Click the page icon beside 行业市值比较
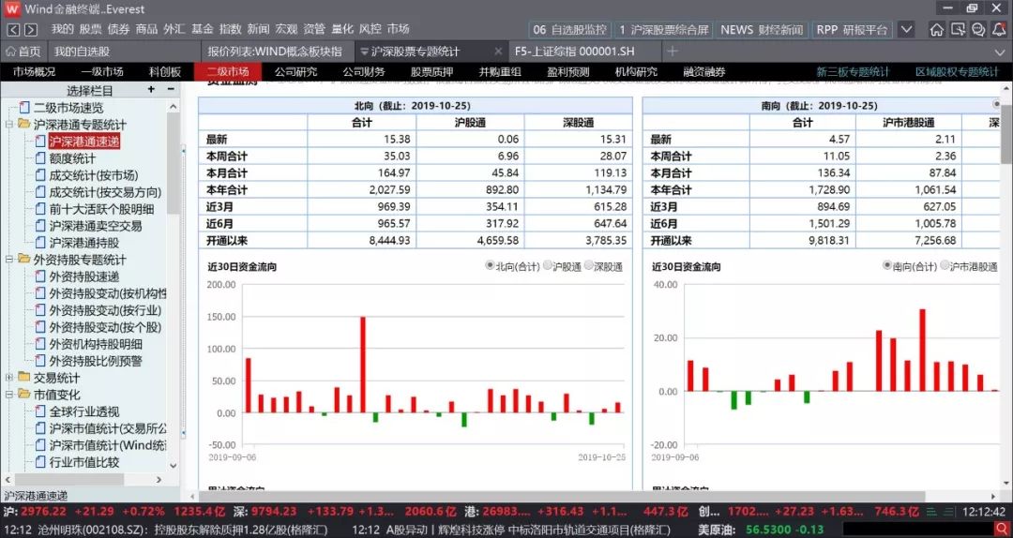 (40, 462)
